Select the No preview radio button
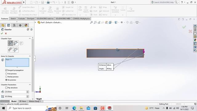The height and width of the screenshot is (111, 197). [6, 80]
